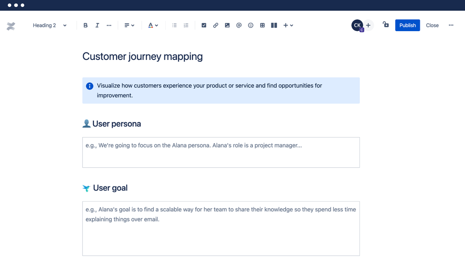The width and height of the screenshot is (465, 269).
Task: Open the page actions ellipsis menu
Action: point(451,25)
